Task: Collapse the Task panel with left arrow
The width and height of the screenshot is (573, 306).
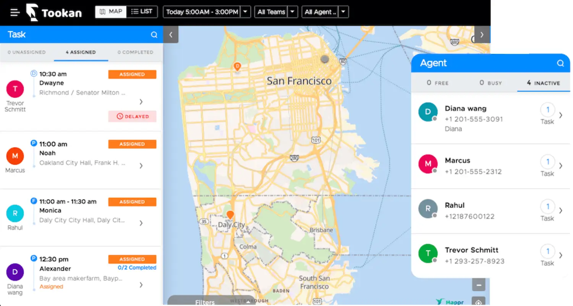Action: [x=171, y=35]
